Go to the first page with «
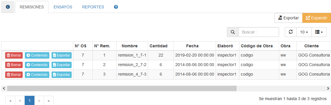Image resolution: width=331 pixels, height=105 pixels. (x=10, y=101)
